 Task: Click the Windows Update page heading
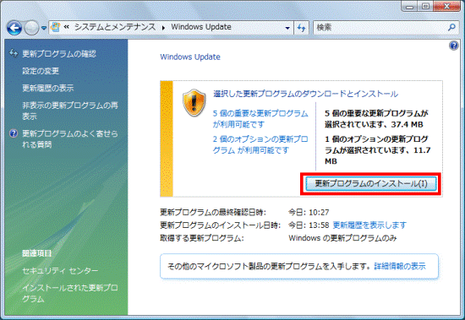[x=190, y=57]
